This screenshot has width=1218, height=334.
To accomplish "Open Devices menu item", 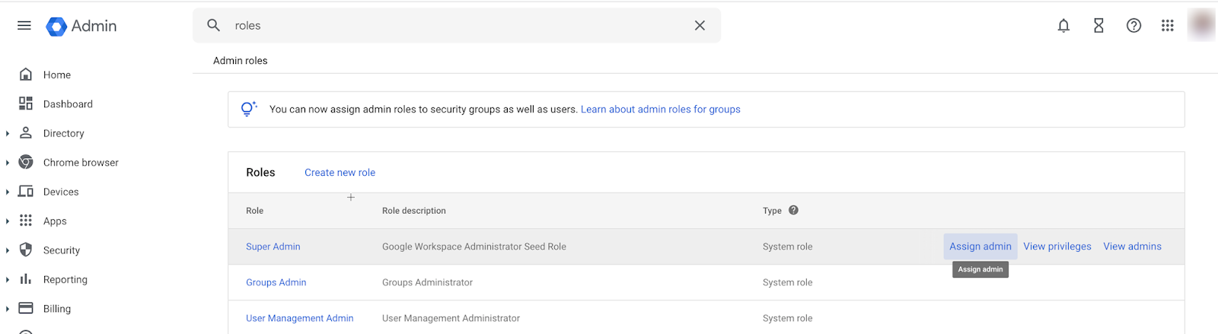I will coord(61,192).
